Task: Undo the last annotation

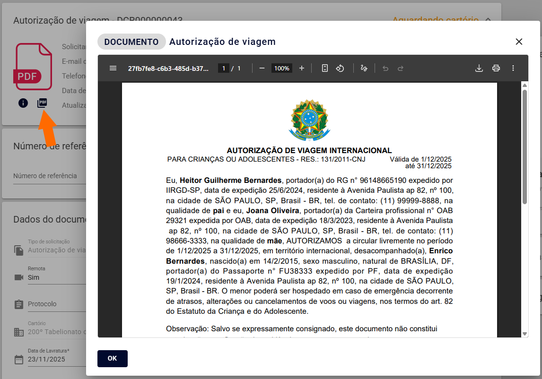Action: (385, 69)
